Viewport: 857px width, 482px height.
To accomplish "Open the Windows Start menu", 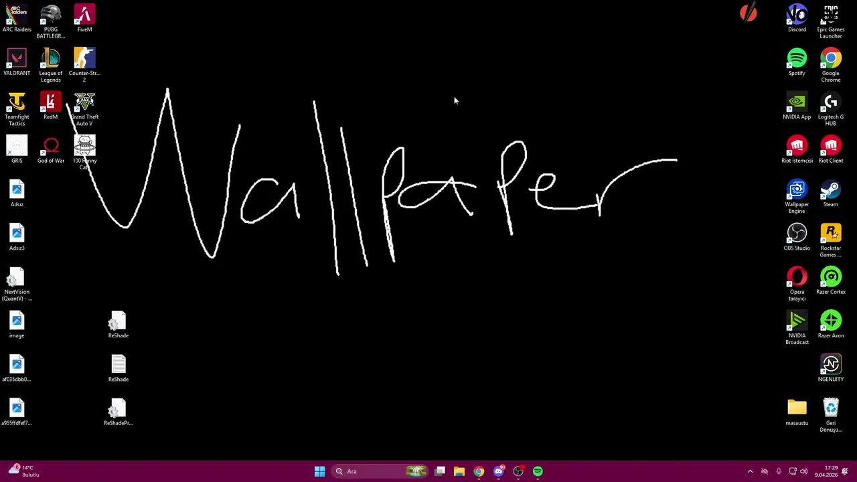I will (x=319, y=471).
